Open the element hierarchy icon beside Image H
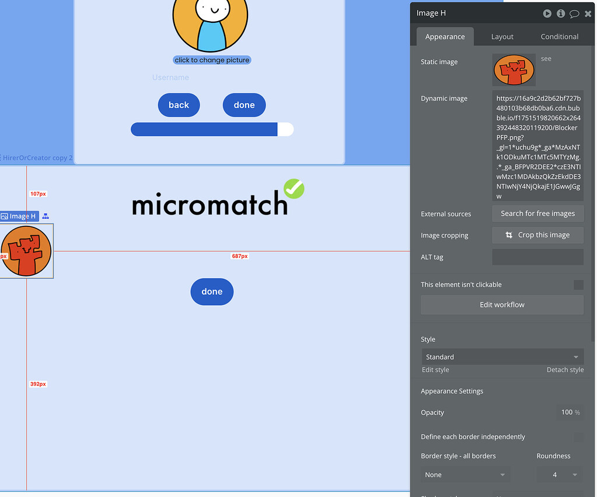Image resolution: width=597 pixels, height=497 pixels. [x=45, y=216]
